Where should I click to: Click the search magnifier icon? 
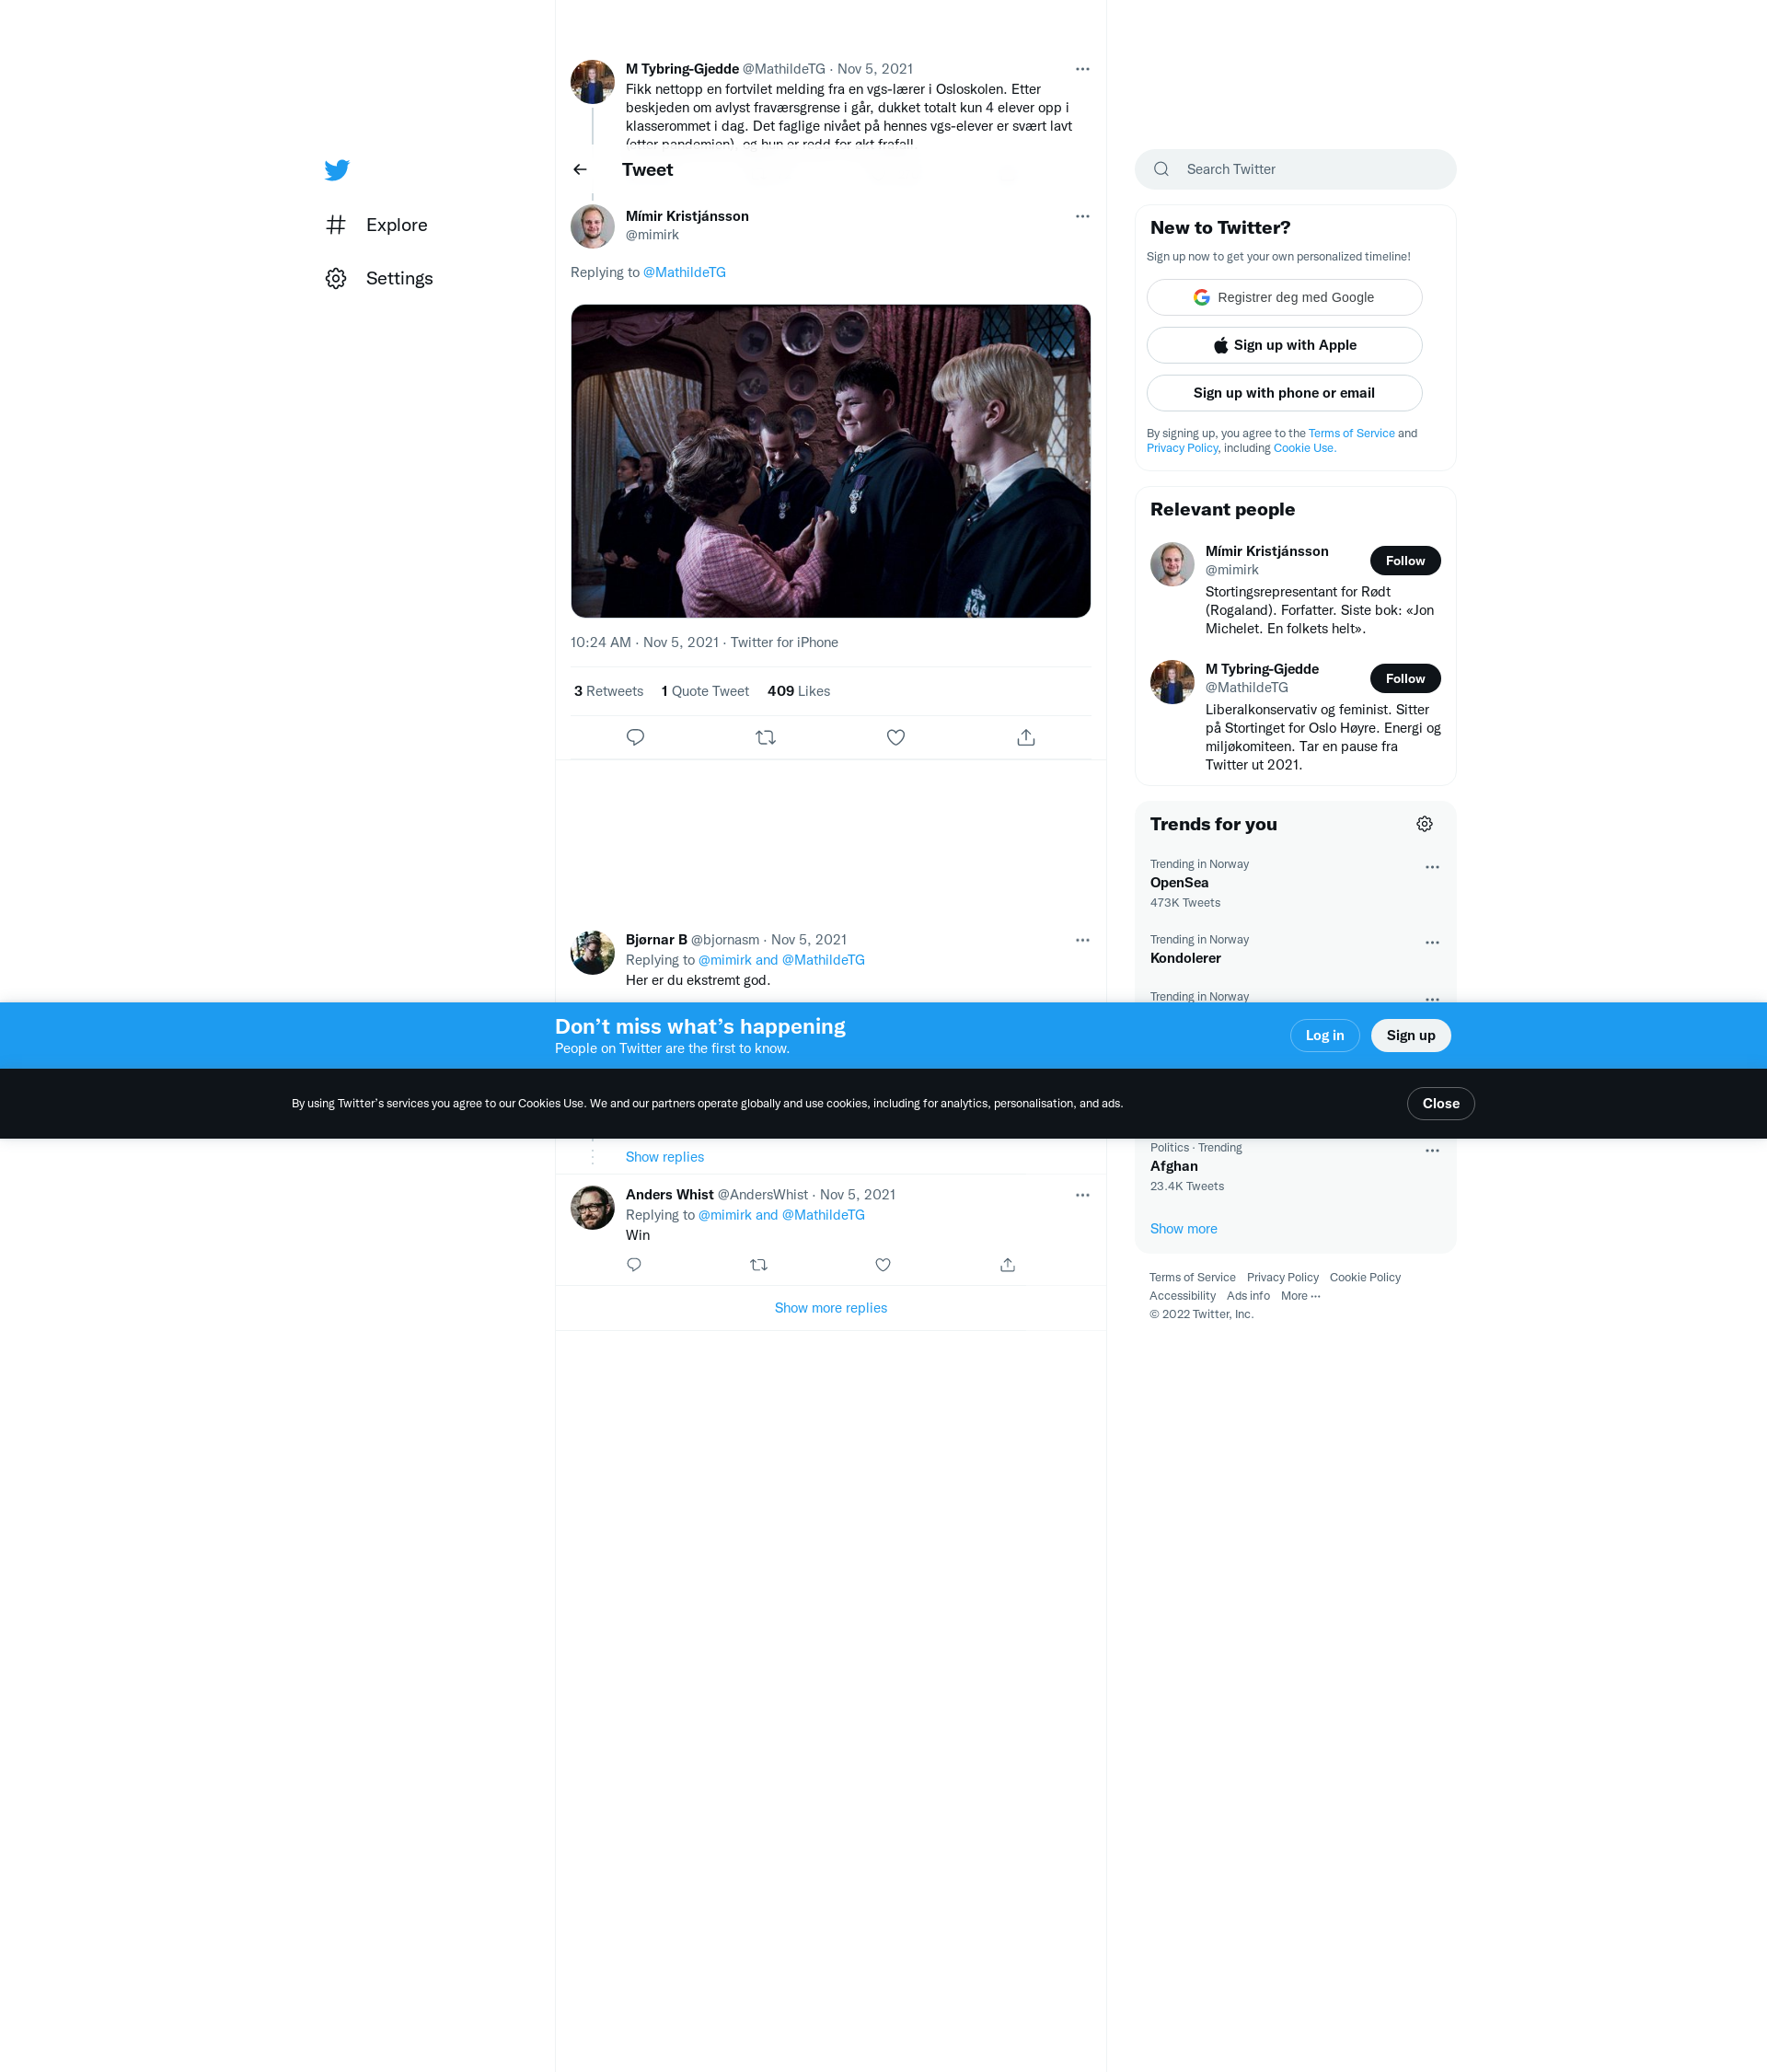tap(1161, 169)
